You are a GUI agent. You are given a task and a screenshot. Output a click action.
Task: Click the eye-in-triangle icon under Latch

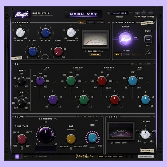click(148, 53)
